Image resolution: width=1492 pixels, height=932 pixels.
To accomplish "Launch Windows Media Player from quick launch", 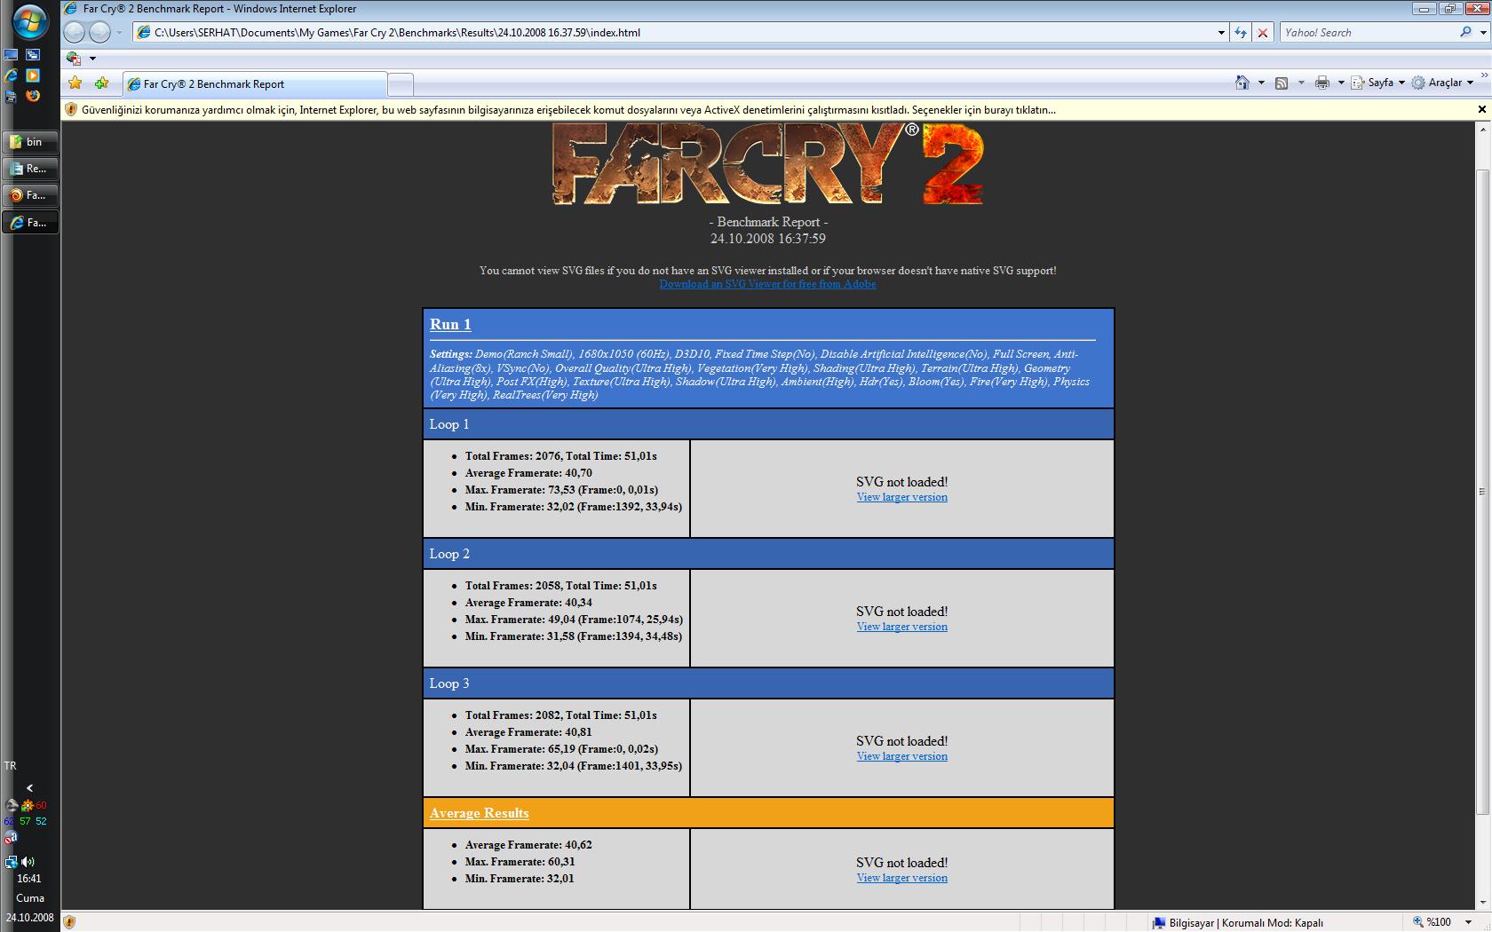I will [33, 75].
